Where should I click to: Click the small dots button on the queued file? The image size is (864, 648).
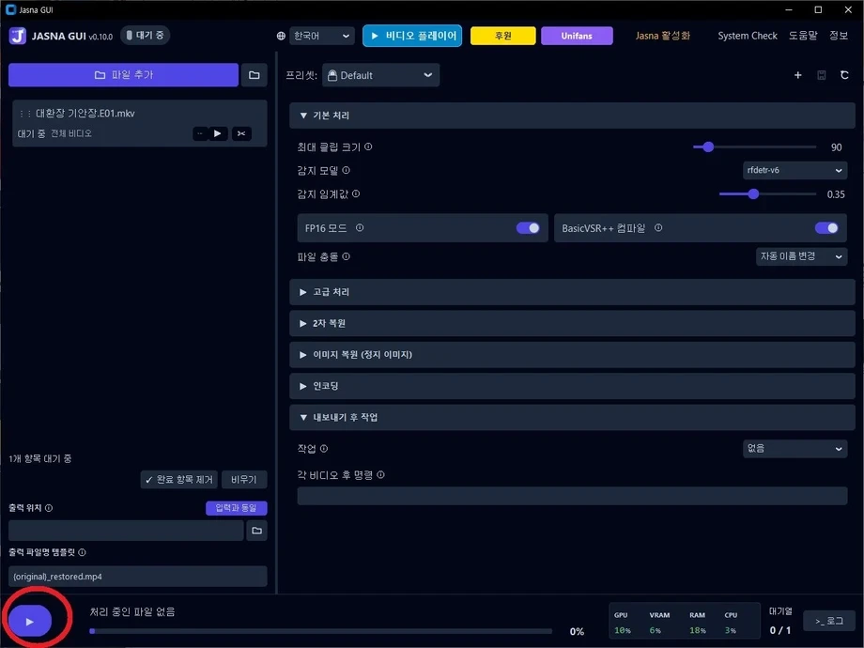click(200, 133)
